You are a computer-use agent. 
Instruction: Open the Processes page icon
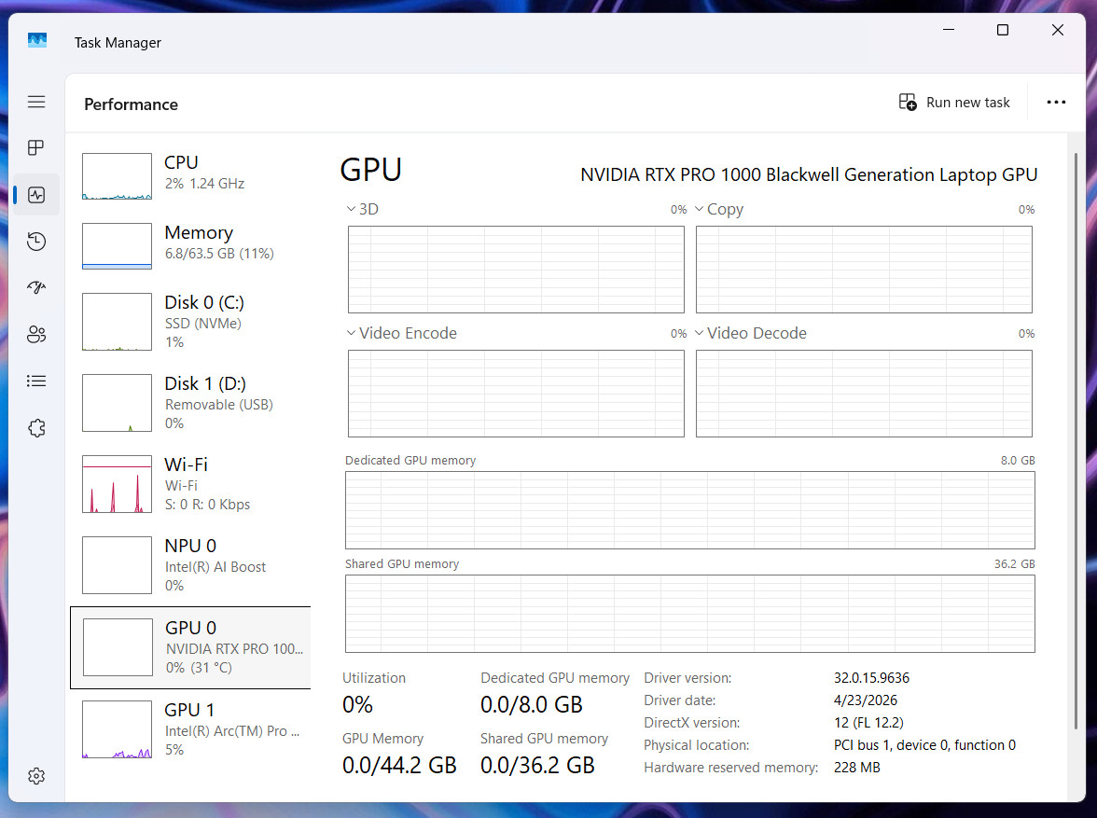36,147
